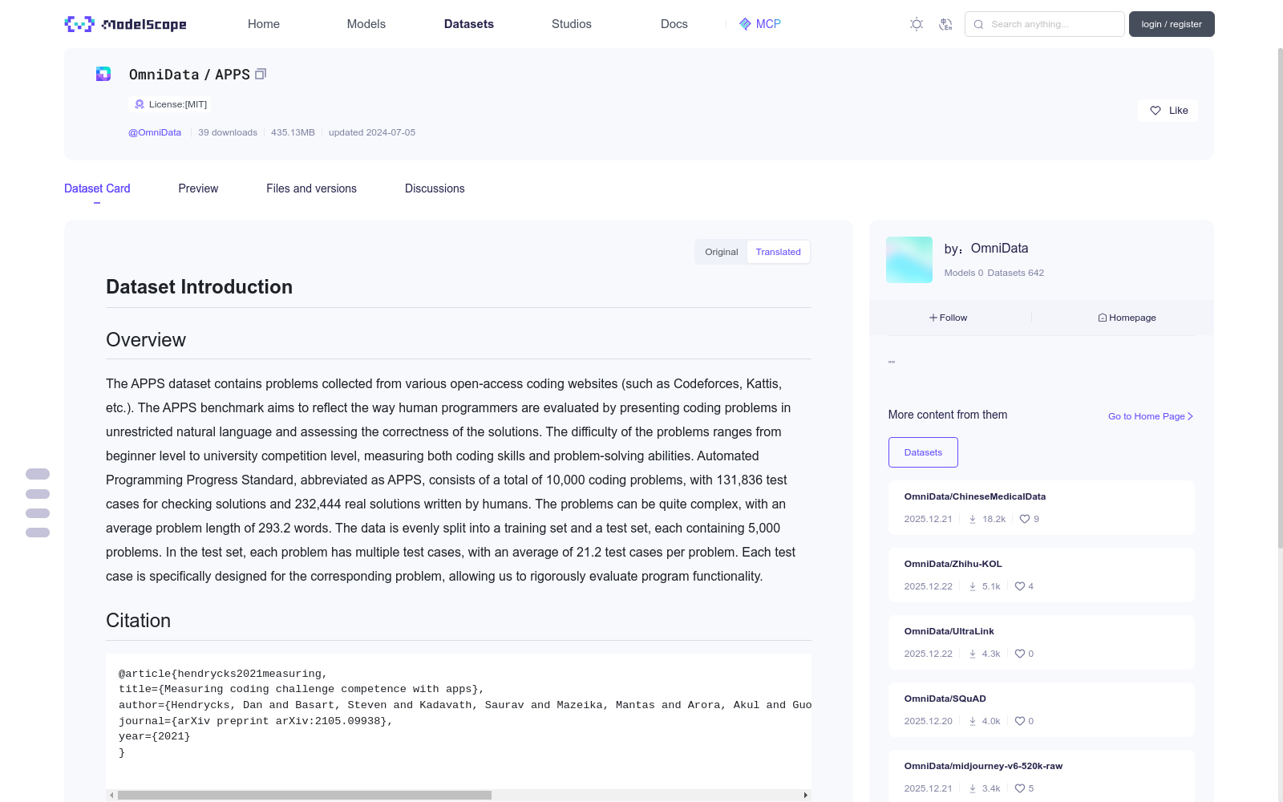Click the download icon on SQuAD card
The height and width of the screenshot is (802, 1283).
pyautogui.click(x=973, y=721)
